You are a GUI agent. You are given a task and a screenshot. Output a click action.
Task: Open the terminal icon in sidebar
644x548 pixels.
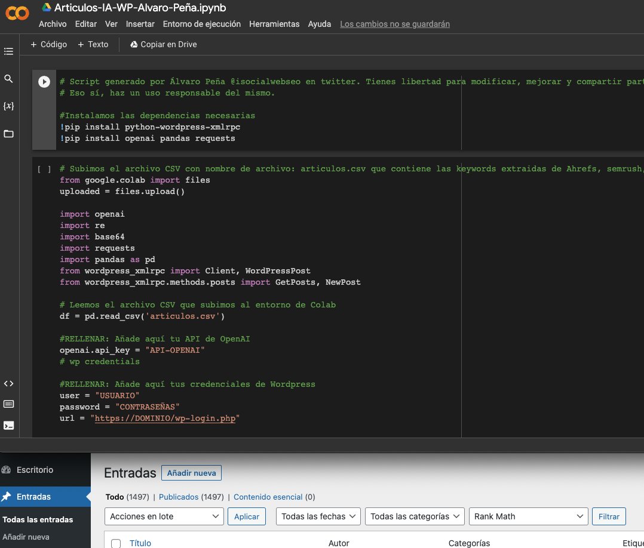(x=8, y=425)
